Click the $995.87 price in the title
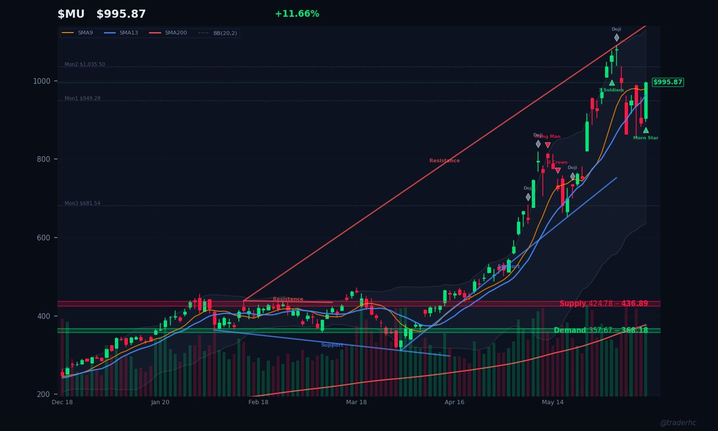This screenshot has height=431, width=718. coord(121,14)
